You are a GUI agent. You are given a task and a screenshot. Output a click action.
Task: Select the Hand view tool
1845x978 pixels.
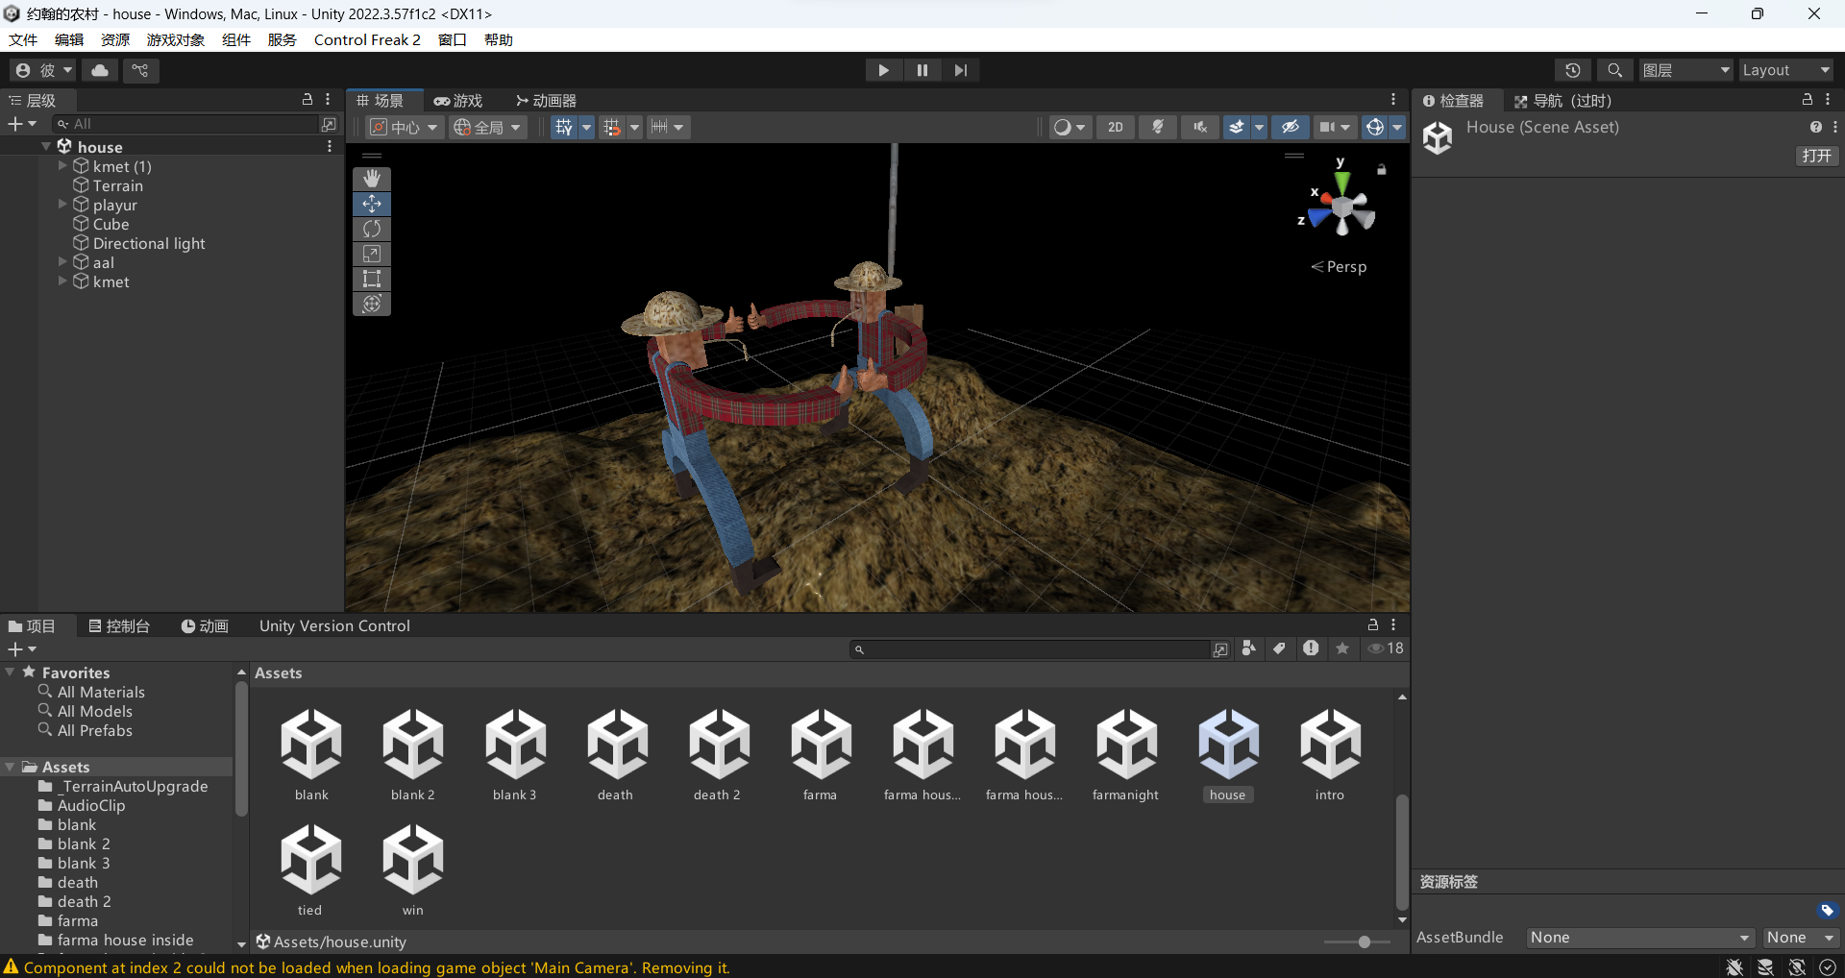click(x=372, y=179)
